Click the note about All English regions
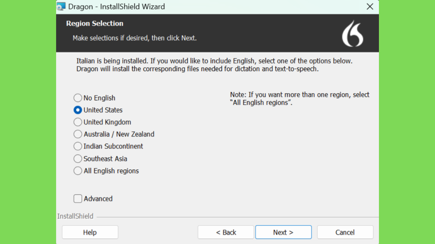 pos(299,98)
